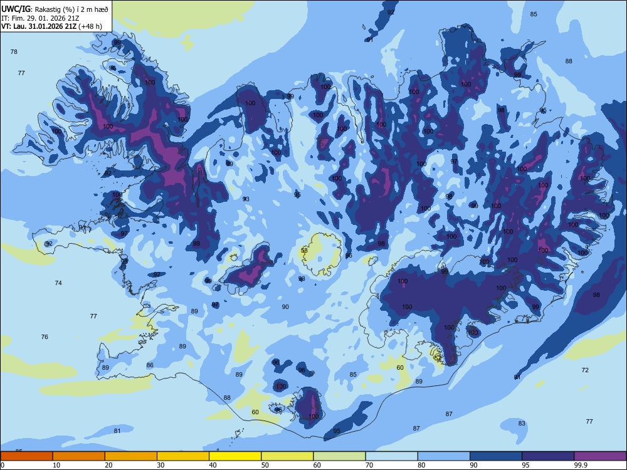627x470 pixels.
Task: Click the '76' value over the southwest sea
Action: 45,337
